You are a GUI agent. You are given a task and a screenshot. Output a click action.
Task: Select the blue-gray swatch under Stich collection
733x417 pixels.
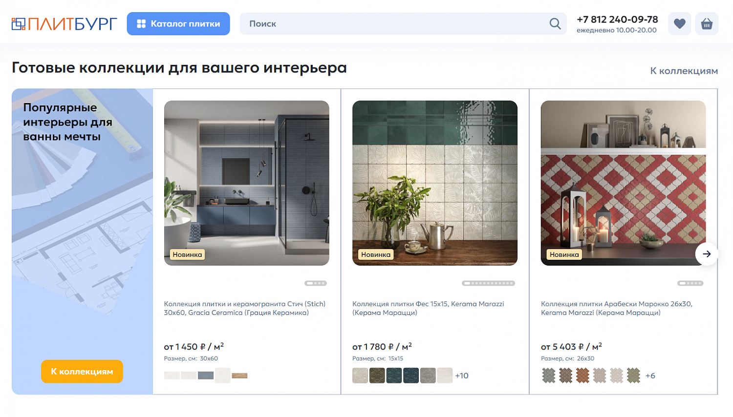[206, 375]
